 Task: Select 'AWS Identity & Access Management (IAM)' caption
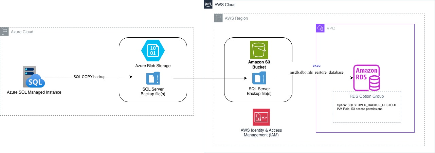(261, 133)
